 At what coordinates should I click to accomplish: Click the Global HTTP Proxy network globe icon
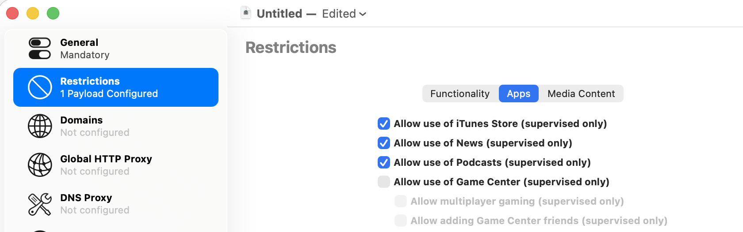pos(40,165)
